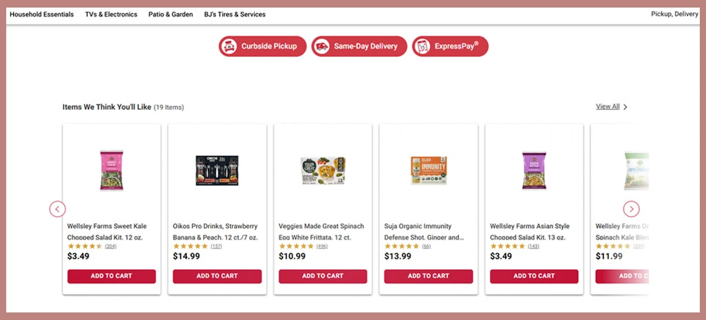Open the View All link
Image resolution: width=706 pixels, height=320 pixels.
[608, 106]
